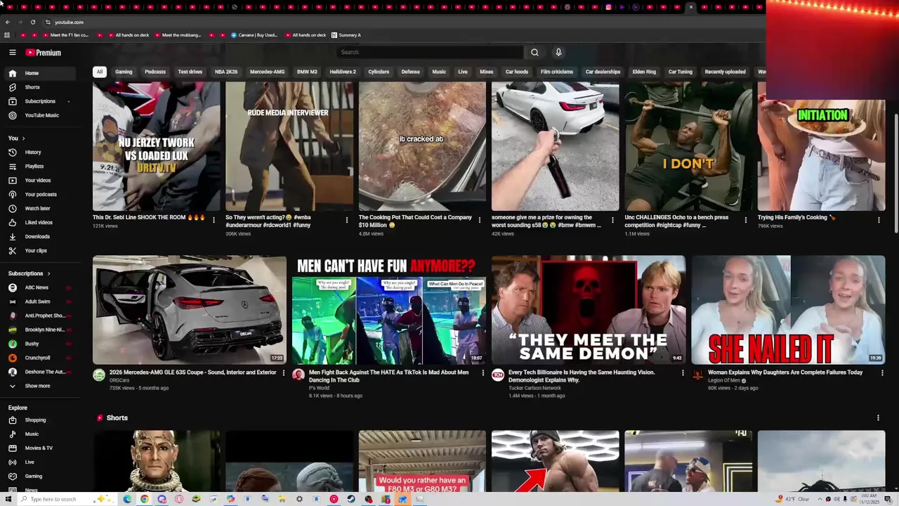Viewport: 899px width, 506px height.
Task: Select the Gaming filter chip
Action: (x=124, y=72)
